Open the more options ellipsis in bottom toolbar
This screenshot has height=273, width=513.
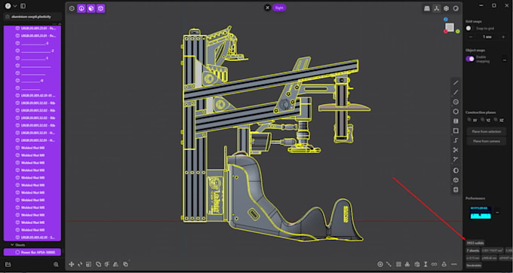coord(454,264)
